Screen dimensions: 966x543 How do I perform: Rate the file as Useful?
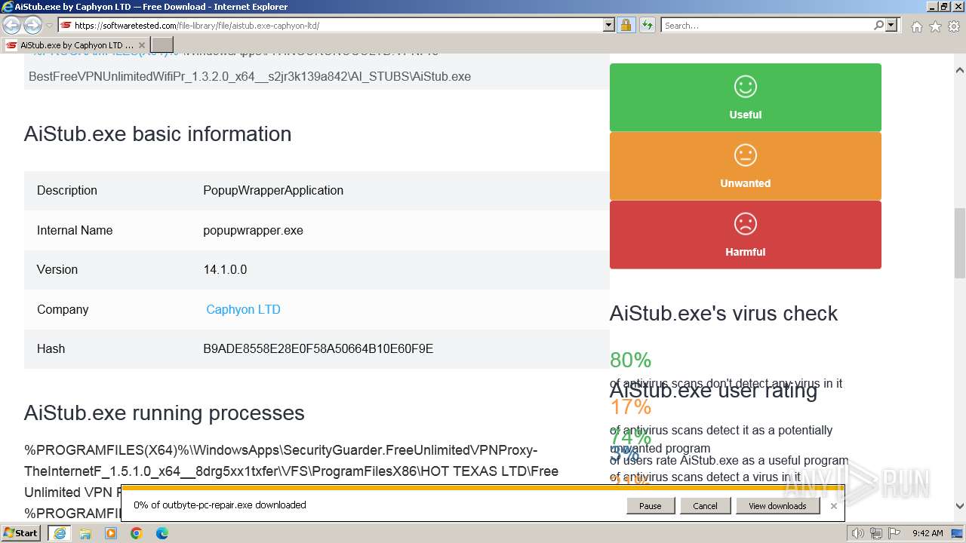click(x=746, y=97)
